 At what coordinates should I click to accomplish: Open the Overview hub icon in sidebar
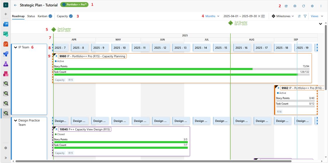point(6,24)
